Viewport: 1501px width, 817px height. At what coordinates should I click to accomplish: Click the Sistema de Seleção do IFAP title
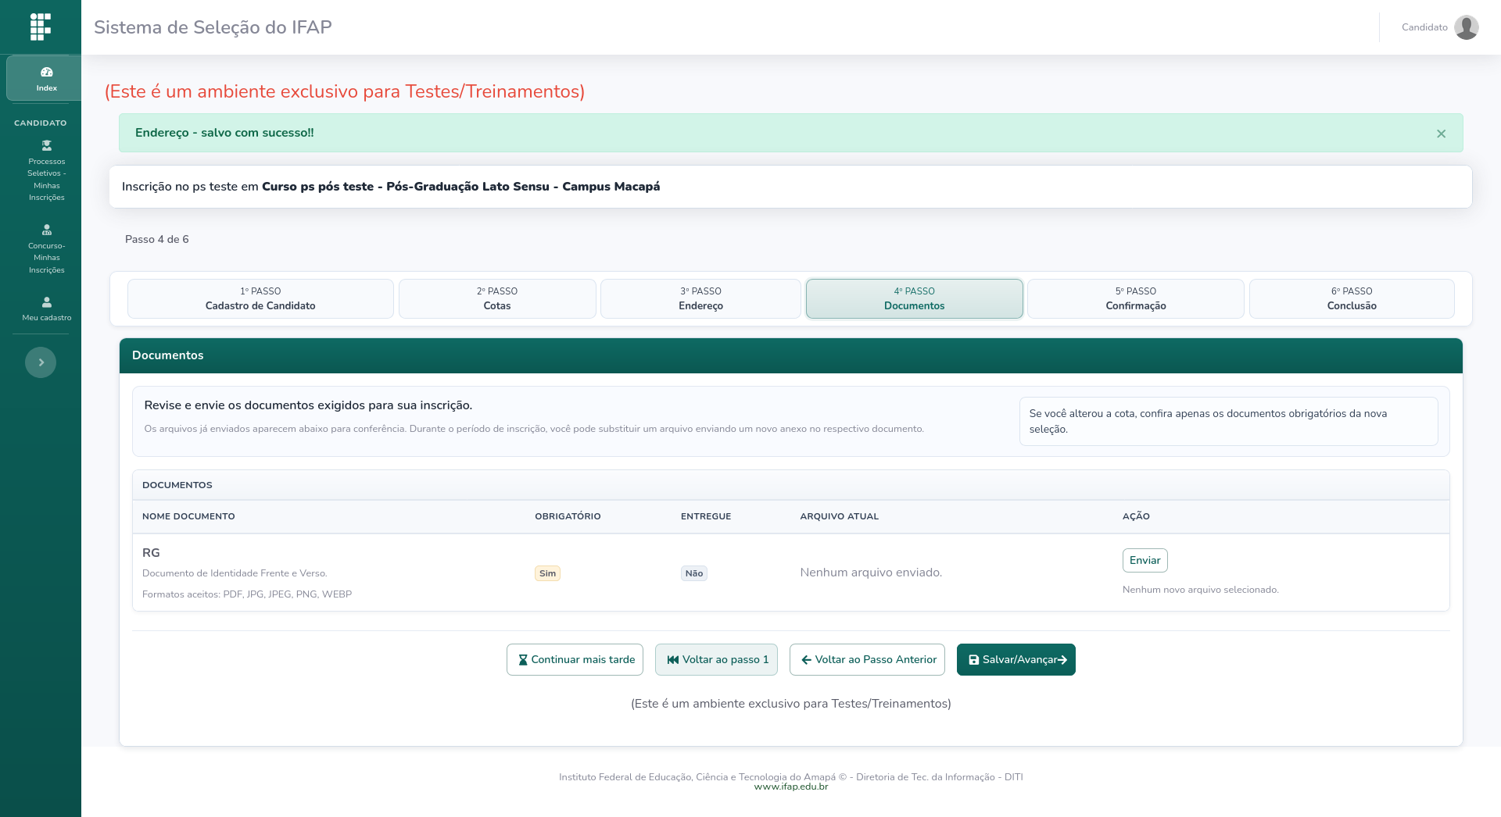(213, 27)
